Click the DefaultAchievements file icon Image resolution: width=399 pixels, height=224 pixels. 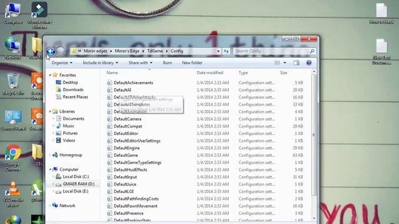coord(110,83)
